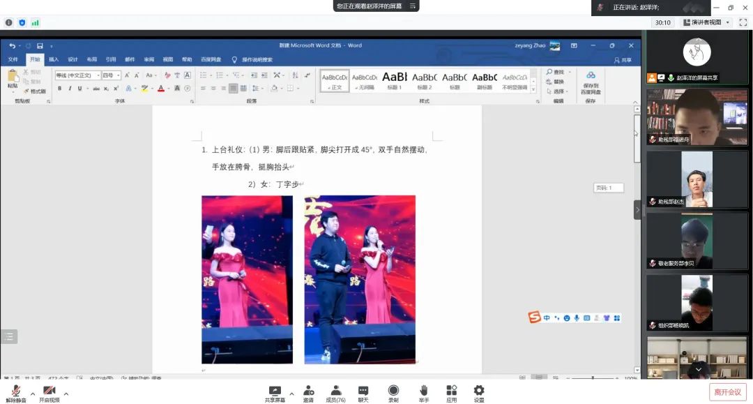
Task: Enter full screen via the fullscreen icon
Action: click(x=743, y=22)
